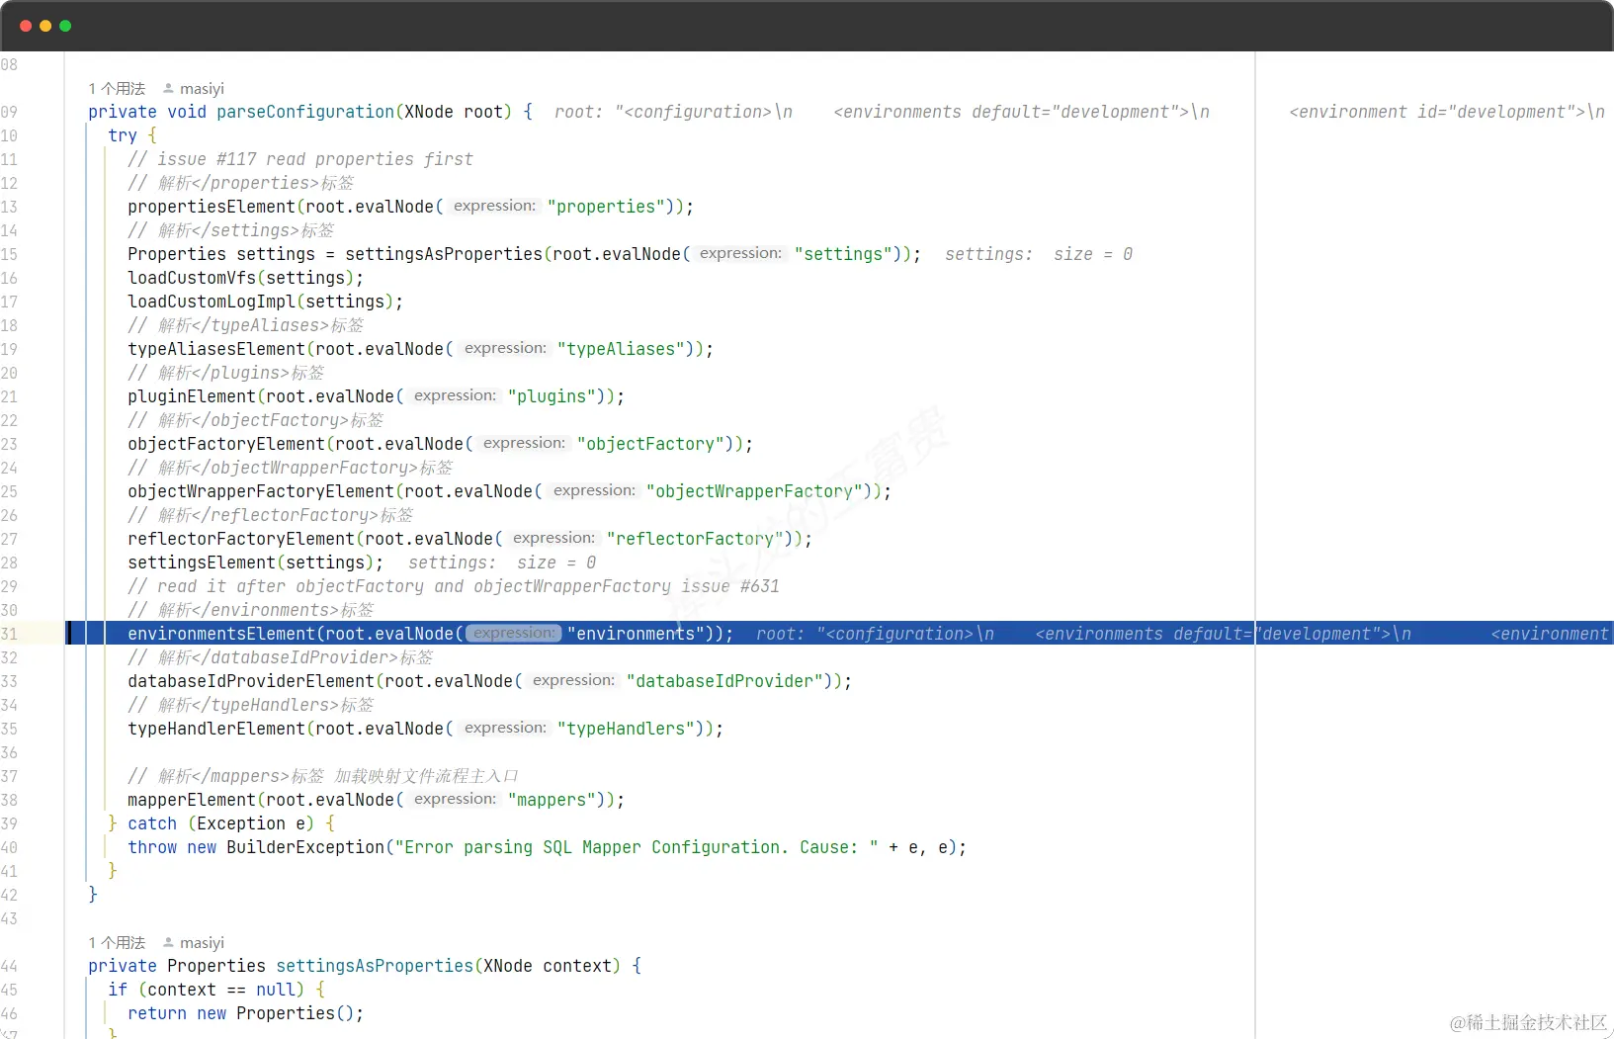The width and height of the screenshot is (1614, 1039).
Task: Click the "reflectorFactory" string literal
Action: [x=695, y=539]
